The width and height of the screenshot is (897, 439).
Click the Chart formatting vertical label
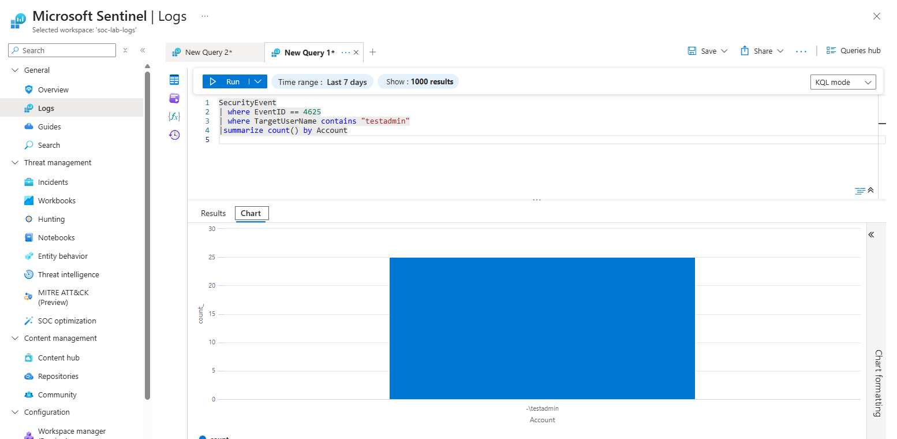878,383
